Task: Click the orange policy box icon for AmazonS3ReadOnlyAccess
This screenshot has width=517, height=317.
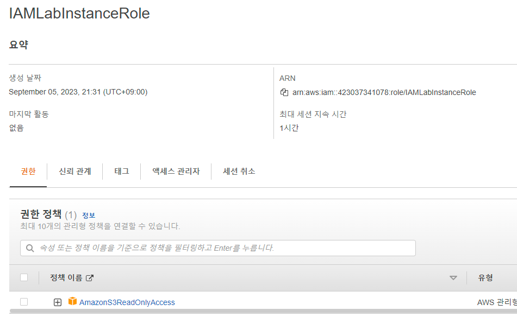Action: coord(72,301)
